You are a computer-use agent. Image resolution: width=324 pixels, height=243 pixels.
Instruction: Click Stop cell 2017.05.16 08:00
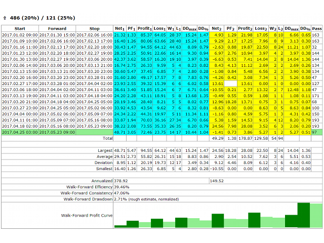click(95, 120)
